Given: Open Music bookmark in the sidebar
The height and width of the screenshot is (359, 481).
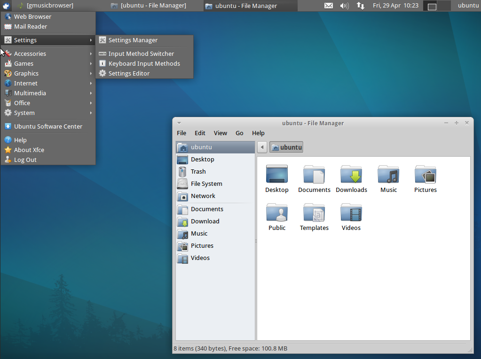Looking at the screenshot, I should pos(215,234).
